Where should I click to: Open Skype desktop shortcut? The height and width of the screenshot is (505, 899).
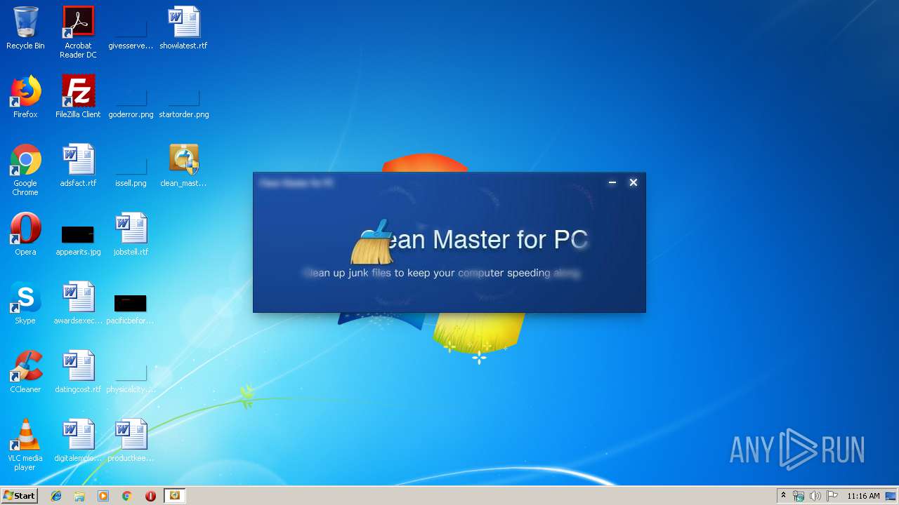point(25,303)
